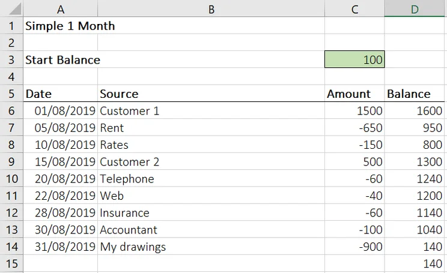Select date cell 28/08/2019
This screenshot has width=447, height=273.
[61, 212]
